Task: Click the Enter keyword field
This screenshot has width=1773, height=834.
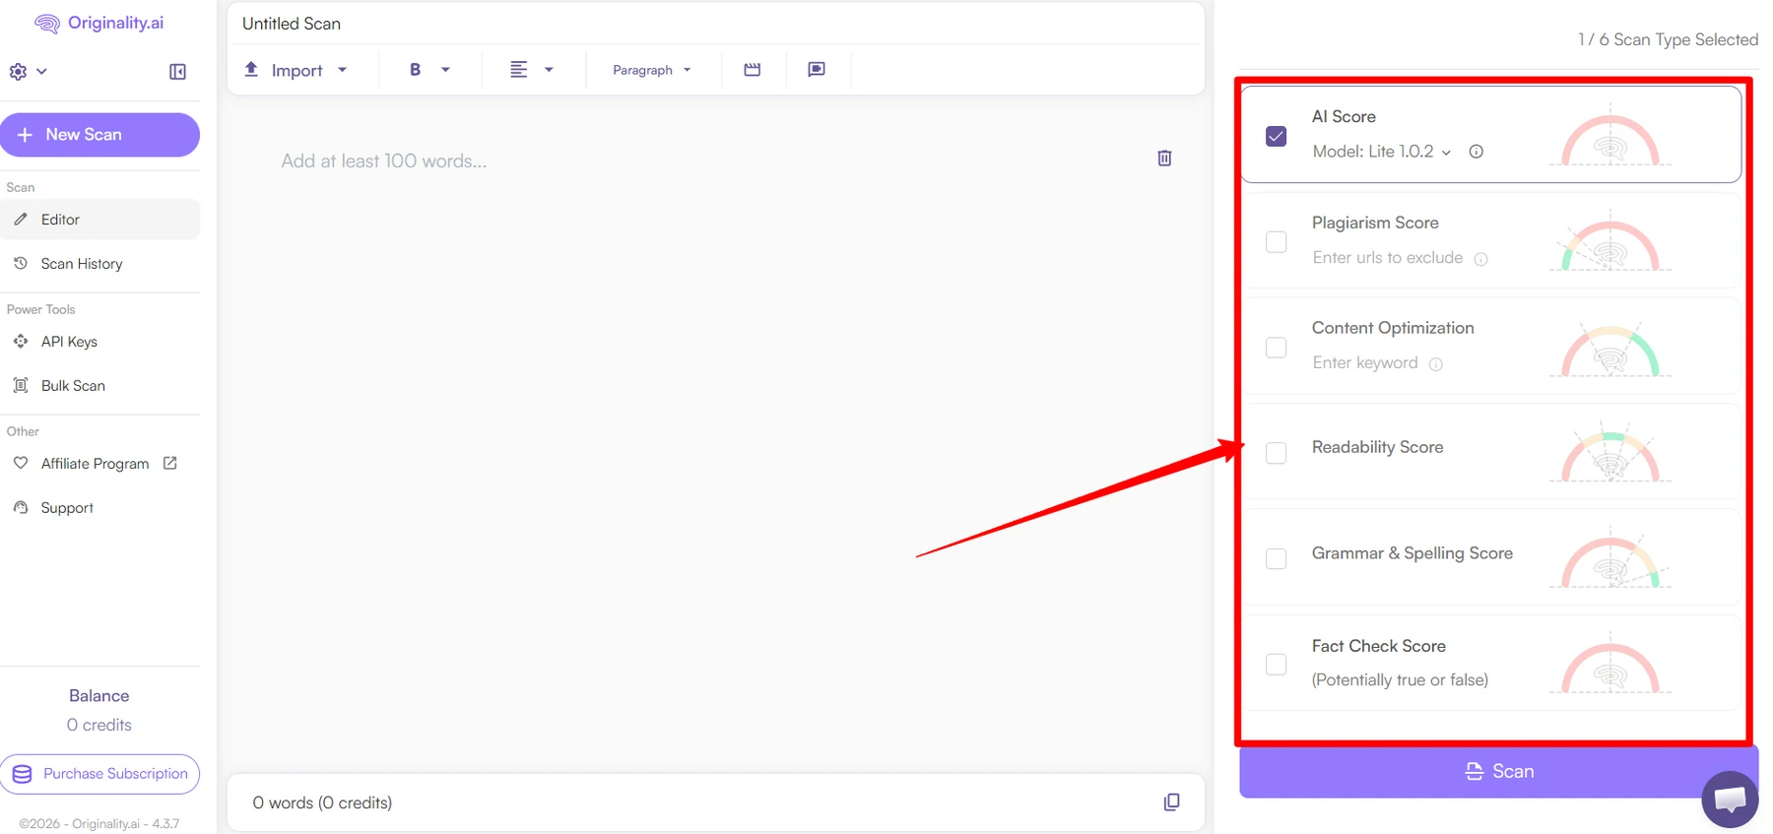Action: [x=1365, y=363]
